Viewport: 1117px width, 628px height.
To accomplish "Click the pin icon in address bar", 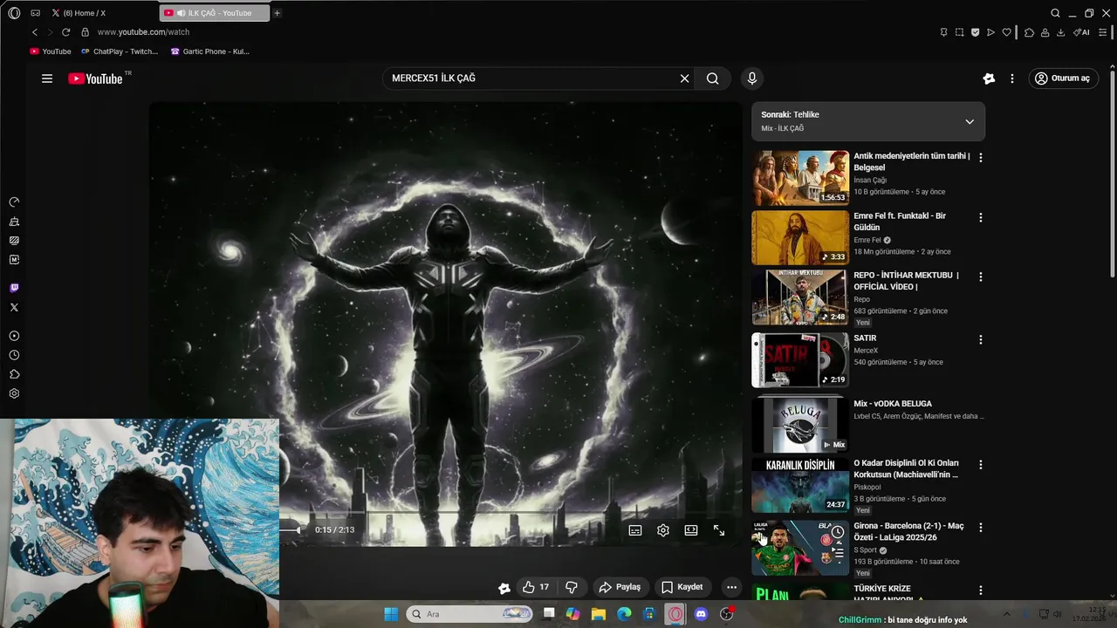I will point(943,32).
